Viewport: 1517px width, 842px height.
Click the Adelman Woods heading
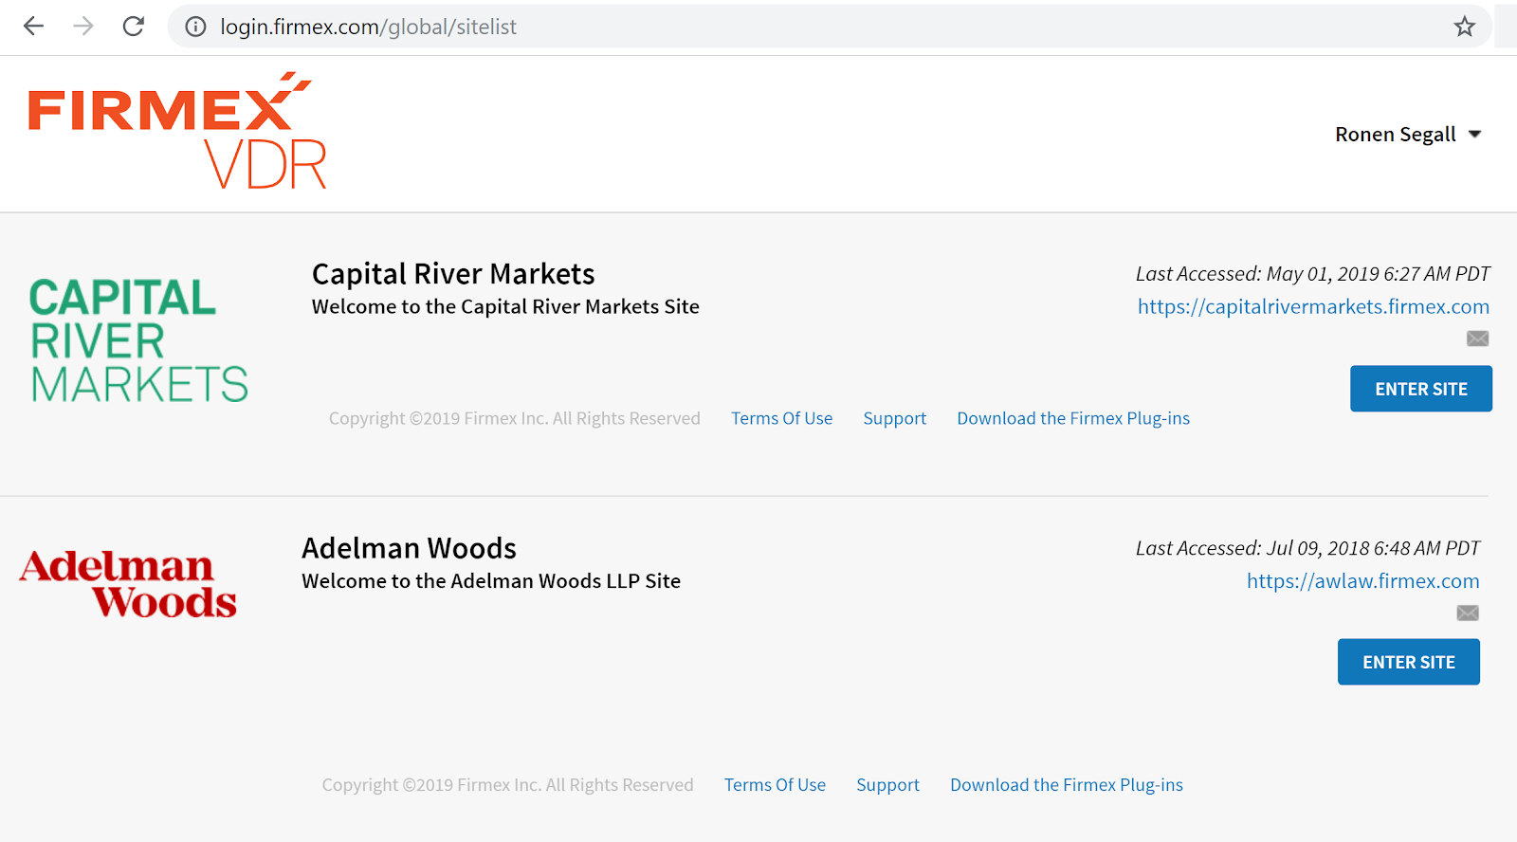click(x=409, y=548)
